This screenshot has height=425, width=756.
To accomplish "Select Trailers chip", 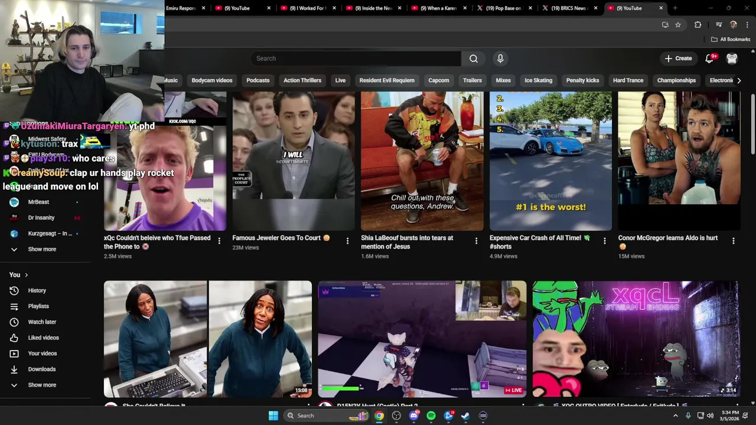I will tap(472, 80).
